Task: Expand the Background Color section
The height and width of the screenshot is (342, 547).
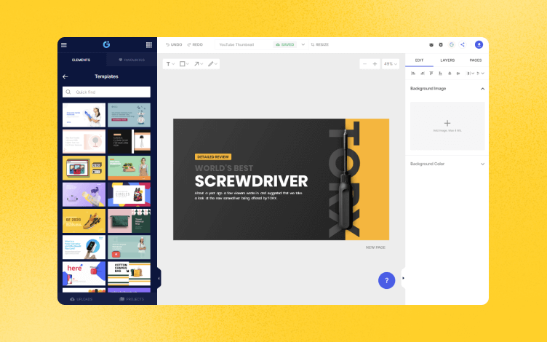Action: point(482,164)
